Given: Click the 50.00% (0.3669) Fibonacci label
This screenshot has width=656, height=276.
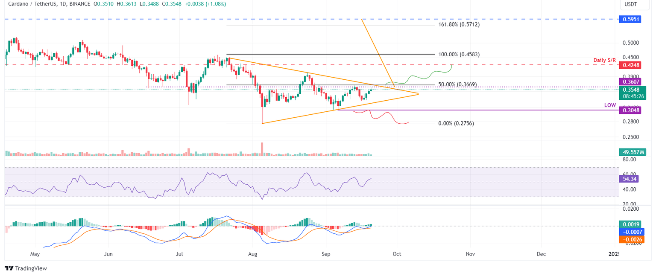Looking at the screenshot, I should pyautogui.click(x=457, y=84).
